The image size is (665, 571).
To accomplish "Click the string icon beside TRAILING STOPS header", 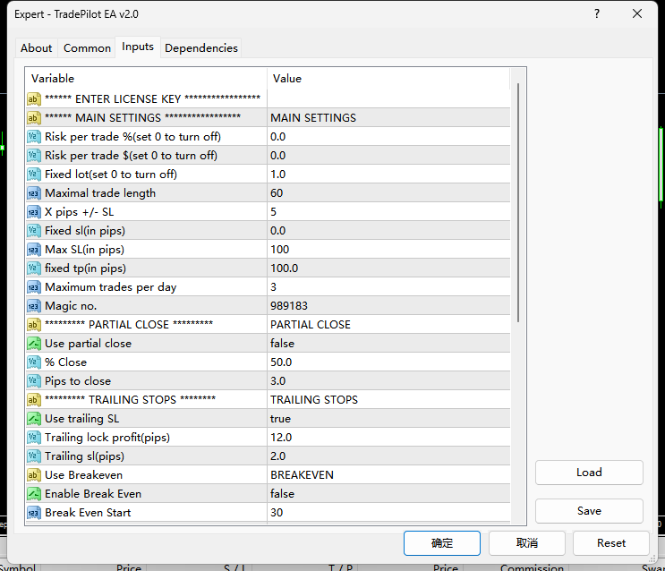I will click(34, 400).
